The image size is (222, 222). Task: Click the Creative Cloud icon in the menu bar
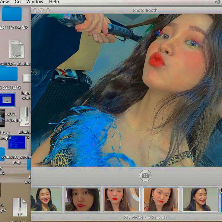coord(218,2)
